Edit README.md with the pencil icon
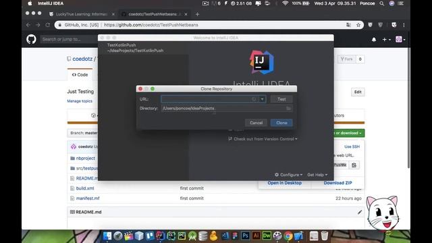The width and height of the screenshot is (432, 243). click(x=359, y=212)
